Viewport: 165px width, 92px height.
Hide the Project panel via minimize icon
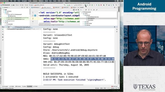(29, 7)
